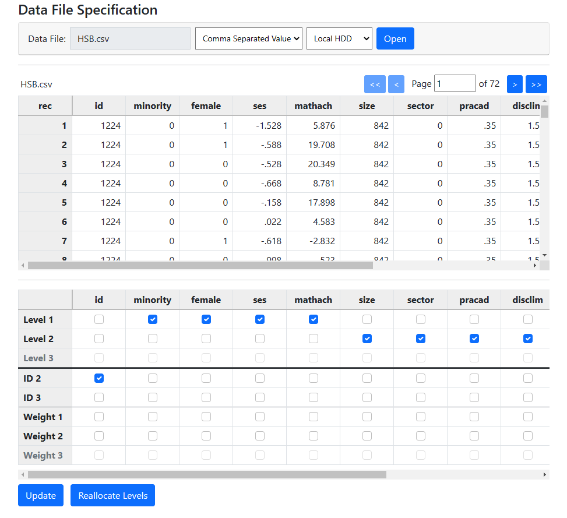Click the Page number input field

click(x=455, y=84)
